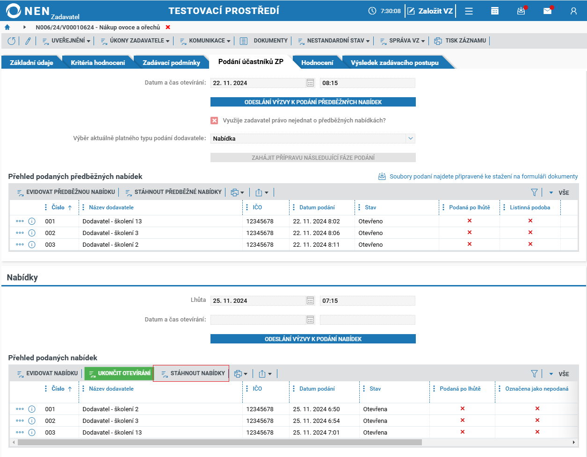
Task: Open the user profile icon
Action: coord(573,11)
